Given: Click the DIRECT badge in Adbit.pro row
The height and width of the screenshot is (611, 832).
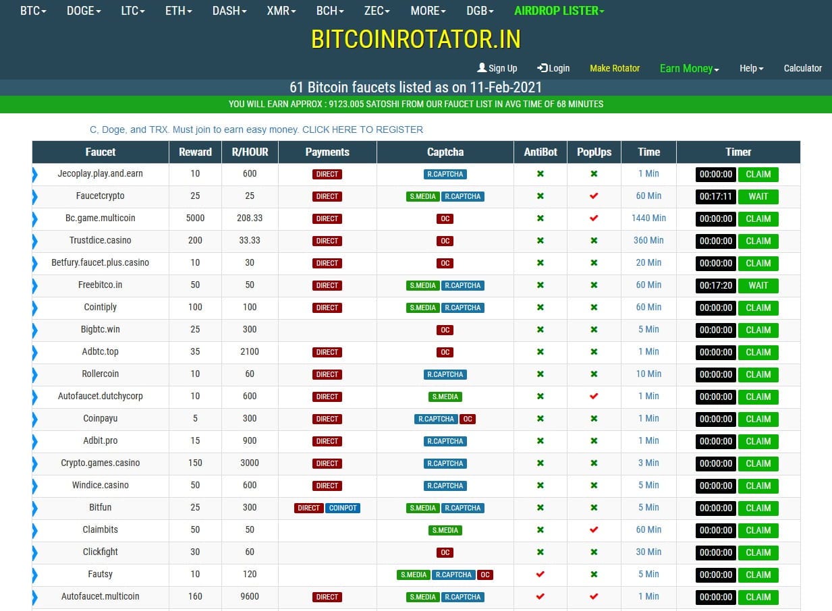Looking at the screenshot, I should tap(327, 441).
